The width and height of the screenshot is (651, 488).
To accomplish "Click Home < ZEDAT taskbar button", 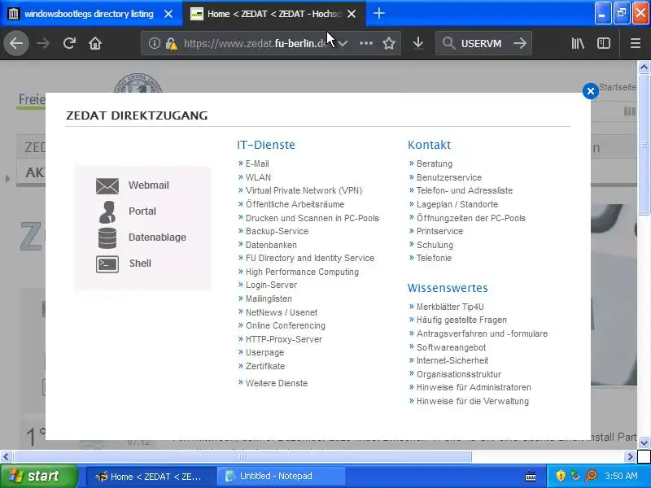I will pyautogui.click(x=151, y=476).
